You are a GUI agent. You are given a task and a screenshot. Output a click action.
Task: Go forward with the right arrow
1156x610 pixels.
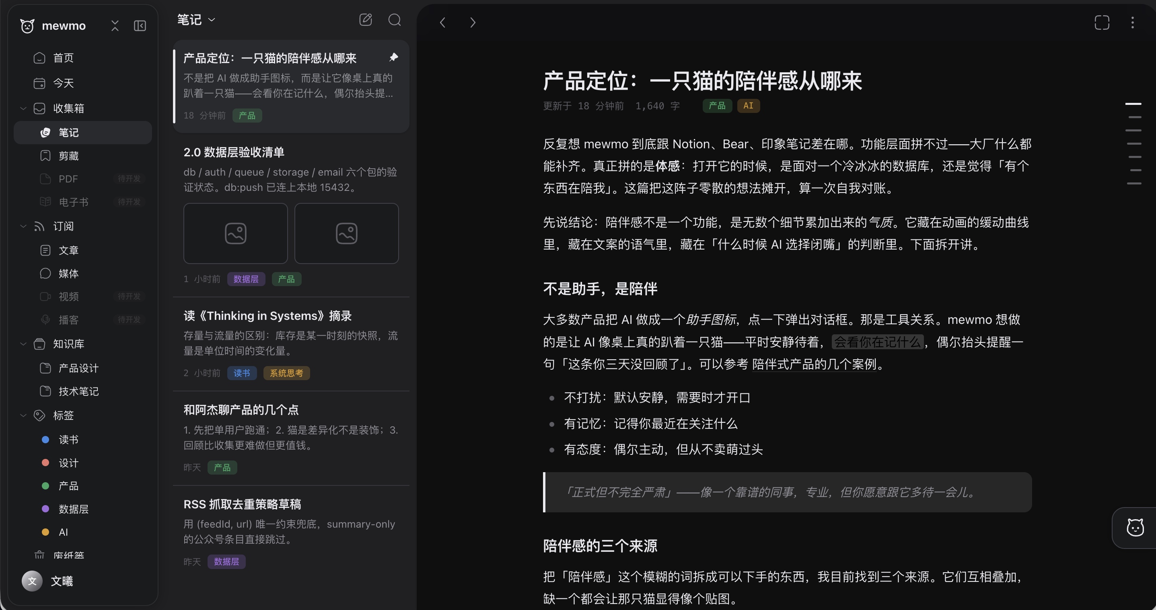(x=473, y=23)
